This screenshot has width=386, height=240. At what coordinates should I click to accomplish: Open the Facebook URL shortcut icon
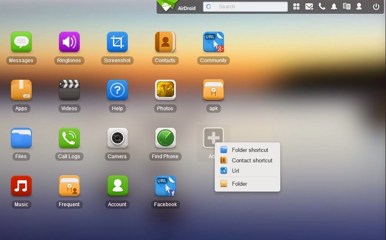coord(165,186)
